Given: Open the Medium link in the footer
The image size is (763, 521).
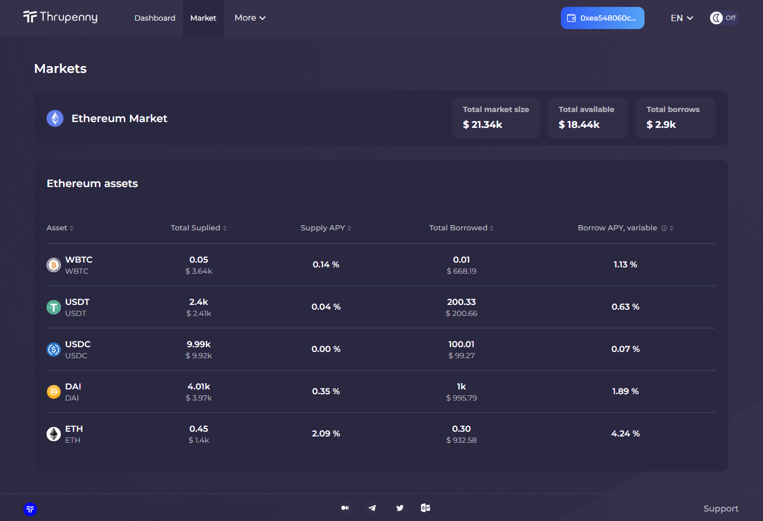Looking at the screenshot, I should 345,508.
